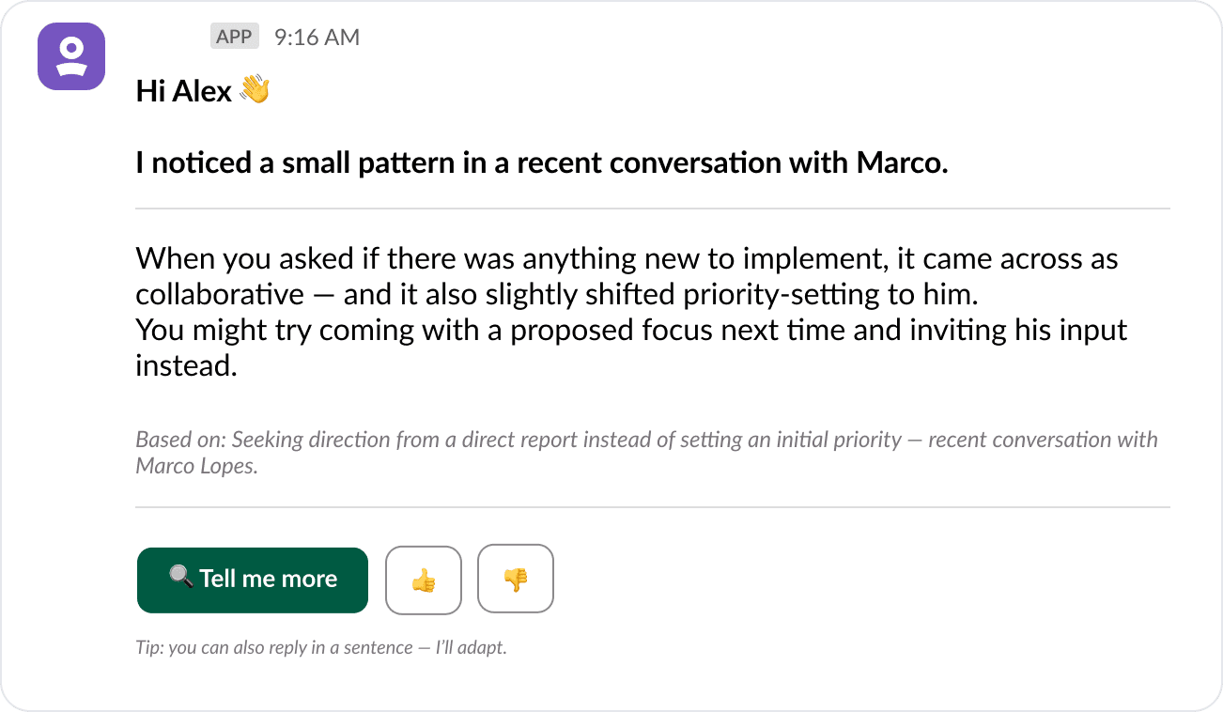This screenshot has width=1223, height=712.
Task: Give a thumbs up reaction
Action: coord(424,580)
